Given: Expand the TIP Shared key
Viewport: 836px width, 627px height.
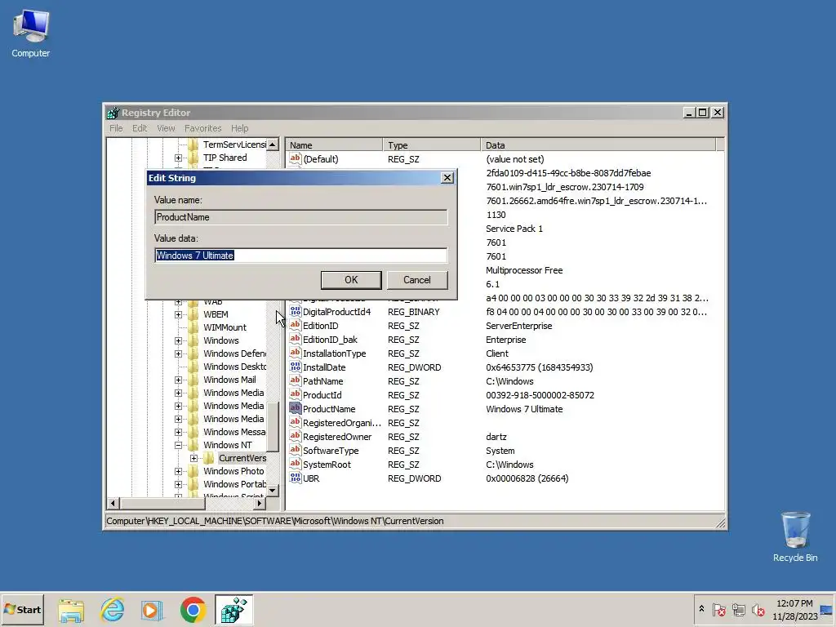Looking at the screenshot, I should pyautogui.click(x=178, y=158).
